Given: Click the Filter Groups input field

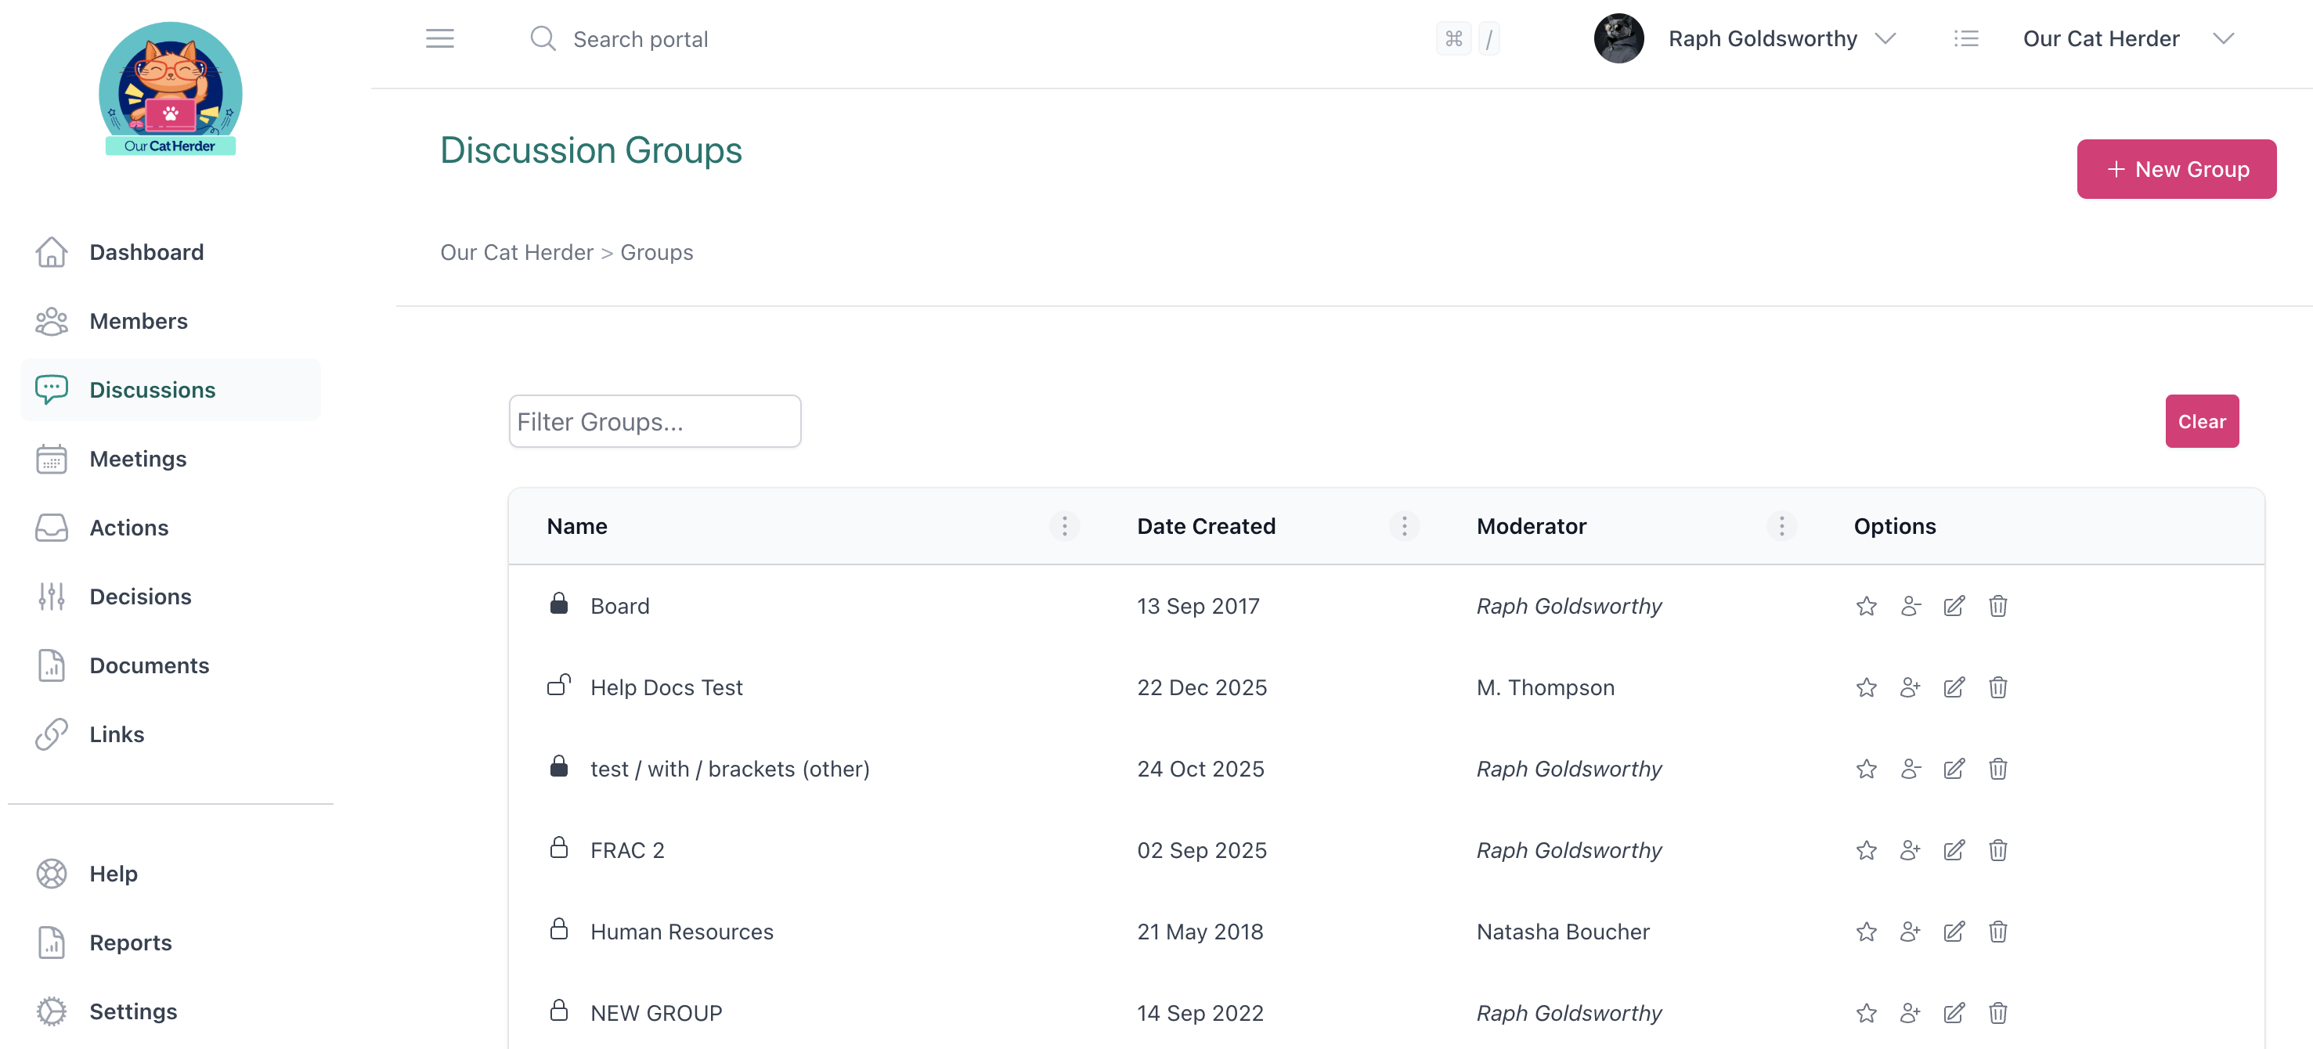Looking at the screenshot, I should pos(654,421).
